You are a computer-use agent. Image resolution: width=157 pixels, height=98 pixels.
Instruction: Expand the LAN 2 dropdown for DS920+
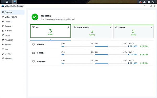pyautogui.click(x=131, y=52)
